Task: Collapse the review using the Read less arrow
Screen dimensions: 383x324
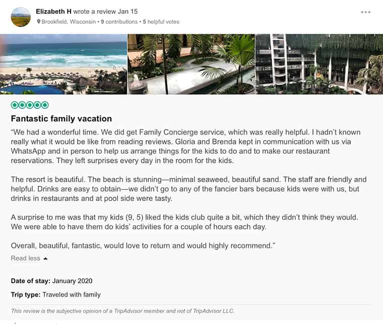Action: [46, 258]
